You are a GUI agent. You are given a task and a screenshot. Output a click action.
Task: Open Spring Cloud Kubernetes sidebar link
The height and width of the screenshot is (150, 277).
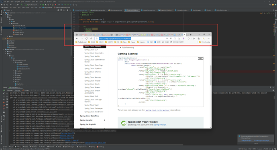pyautogui.click(x=94, y=53)
